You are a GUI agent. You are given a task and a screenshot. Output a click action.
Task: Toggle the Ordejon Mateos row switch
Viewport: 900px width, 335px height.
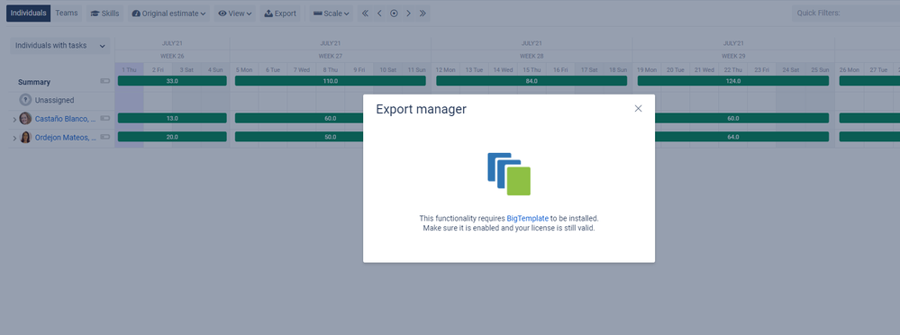[105, 137]
